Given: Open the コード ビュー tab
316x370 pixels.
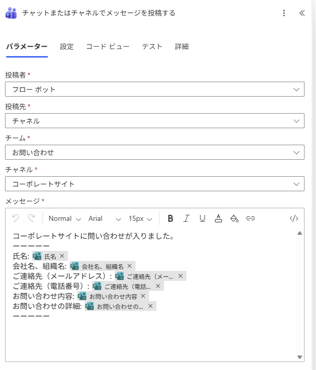Looking at the screenshot, I should (107, 47).
